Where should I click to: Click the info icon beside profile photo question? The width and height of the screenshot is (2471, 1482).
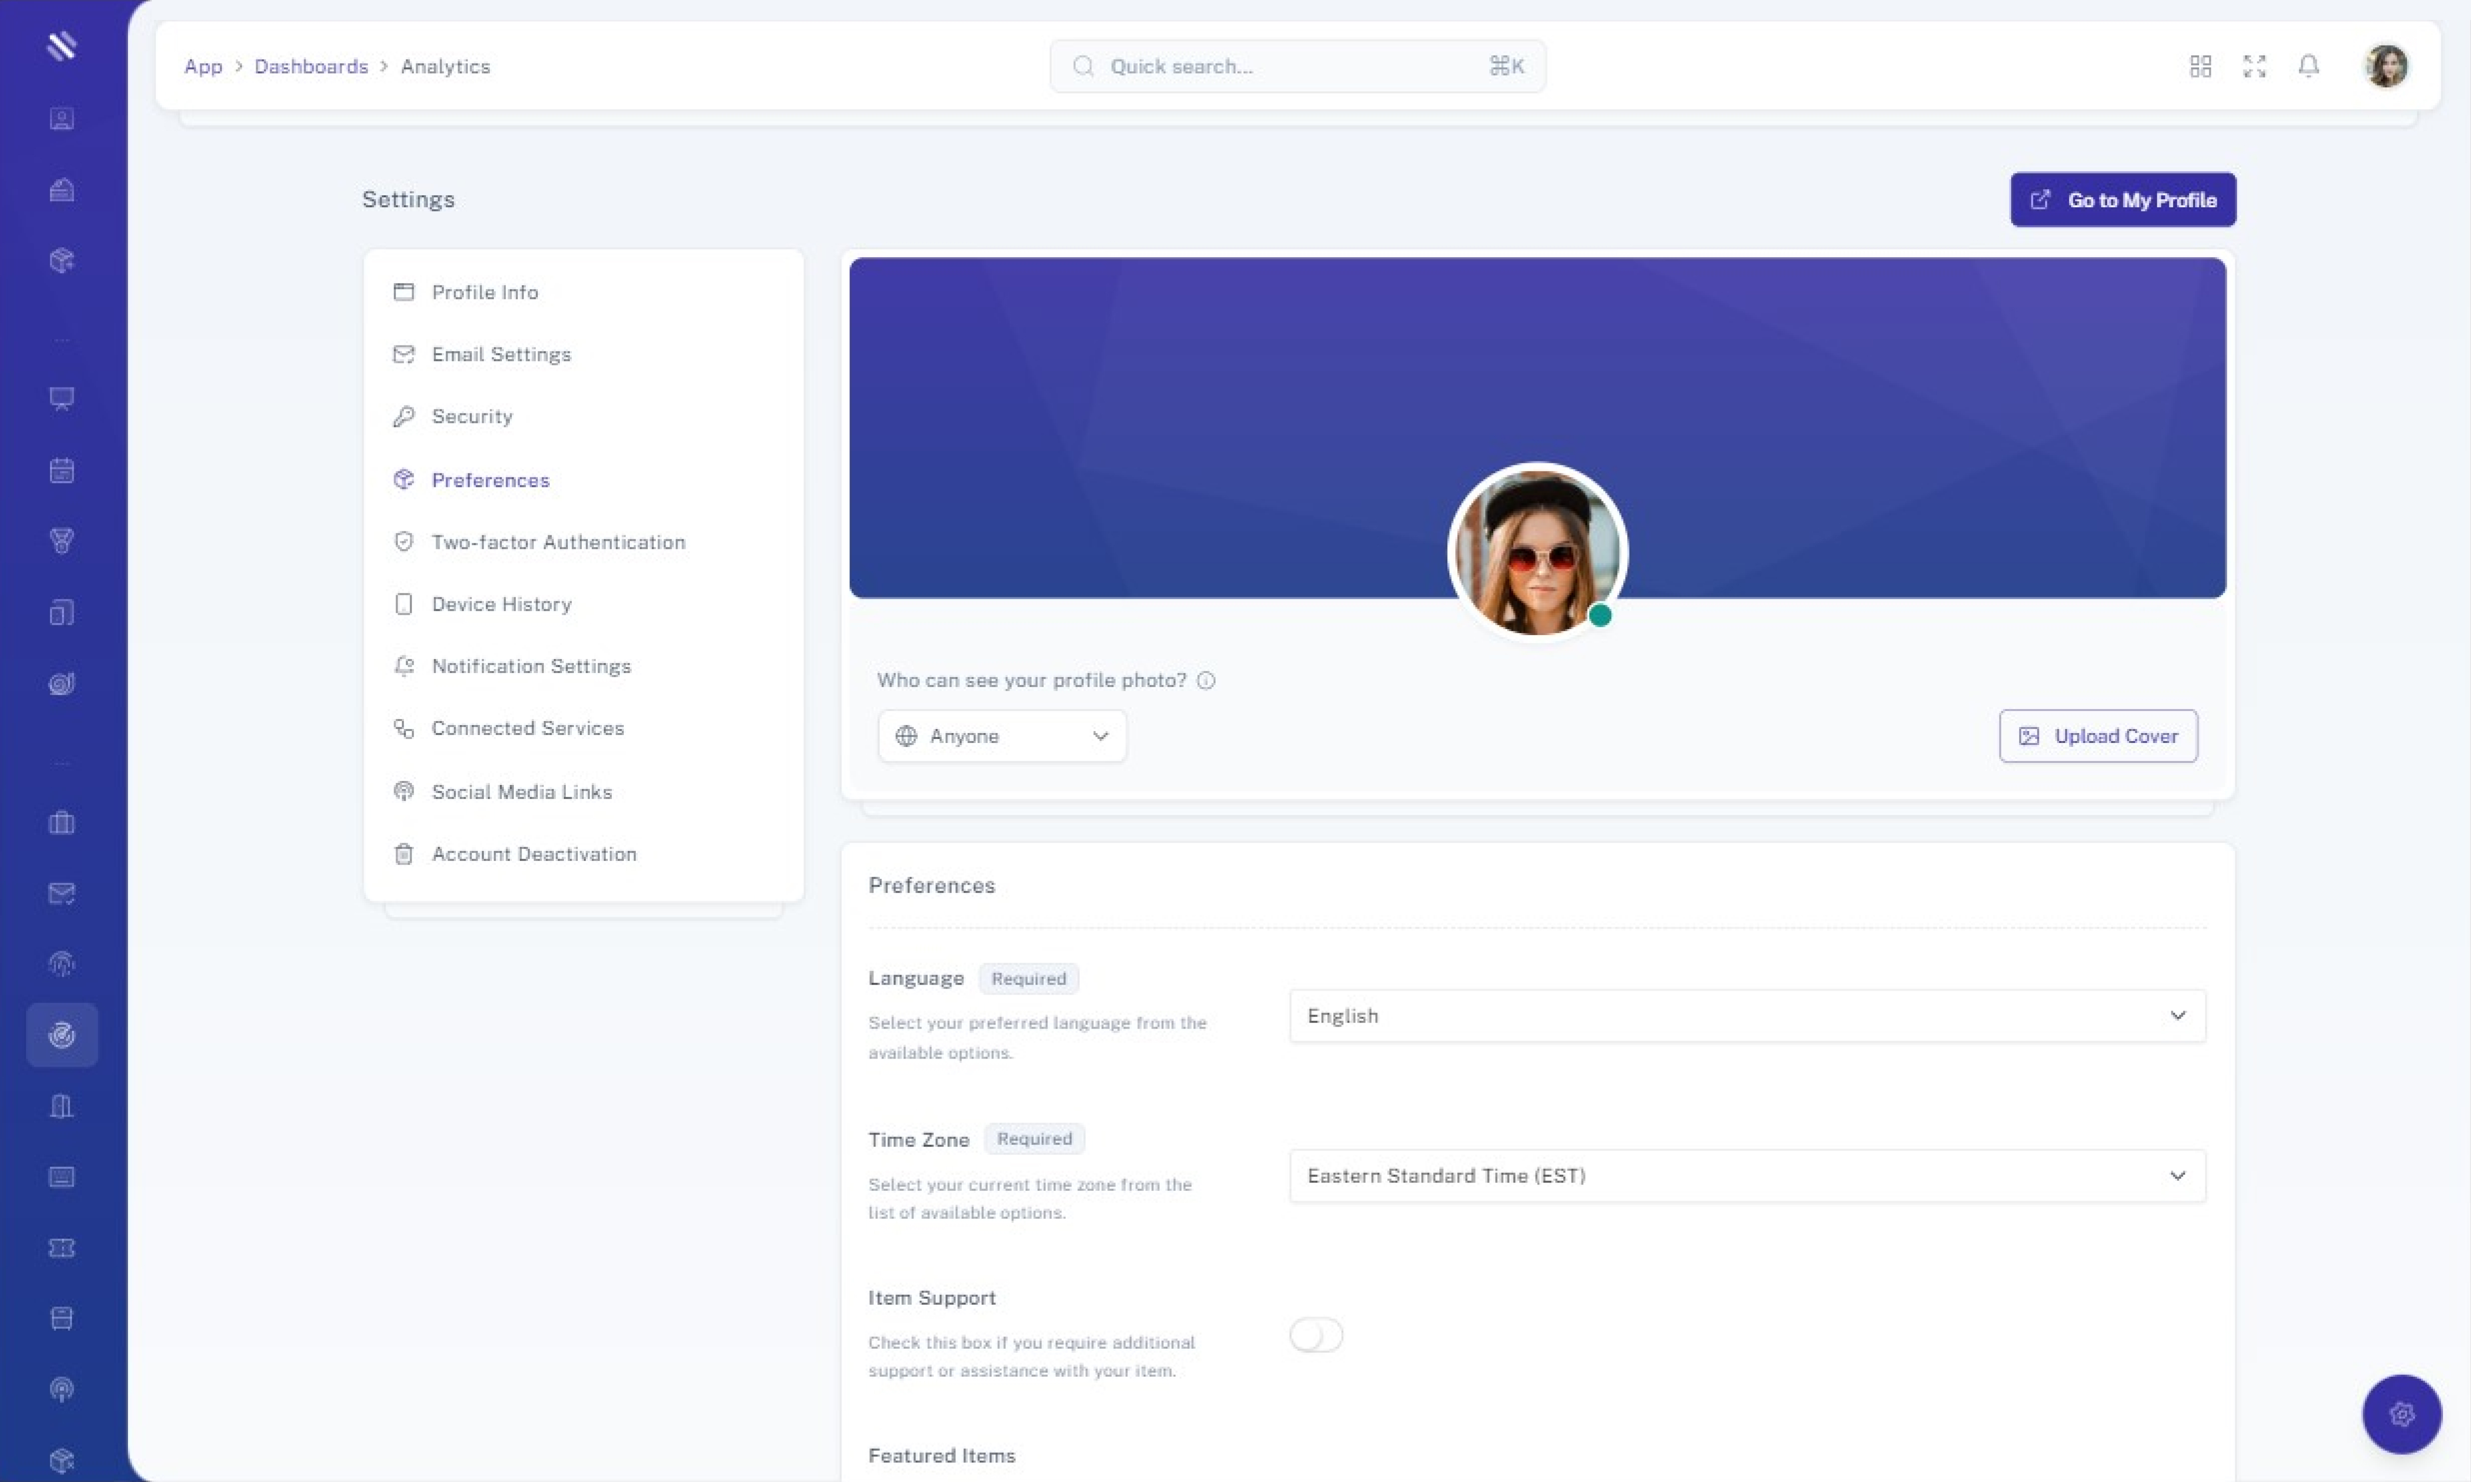[1207, 680]
